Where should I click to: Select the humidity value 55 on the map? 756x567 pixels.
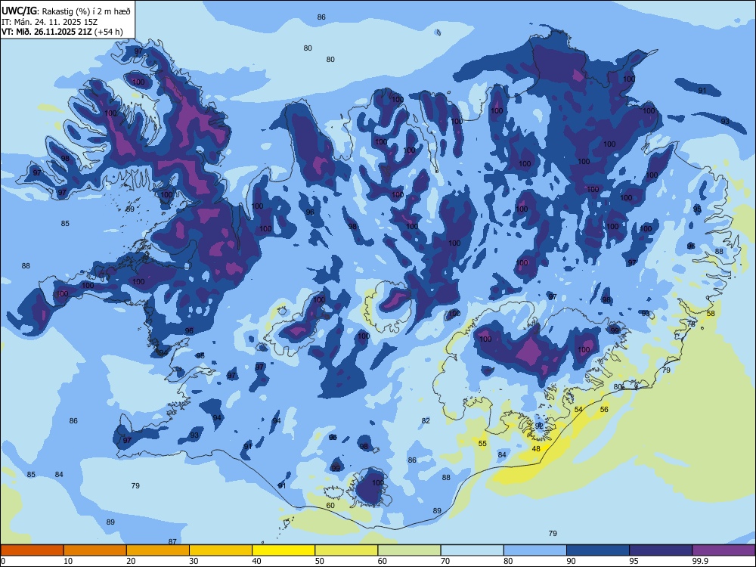[482, 444]
